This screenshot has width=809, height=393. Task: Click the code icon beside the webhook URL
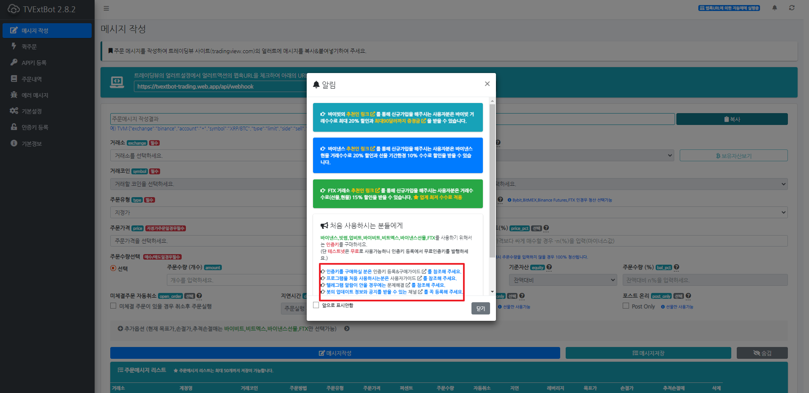click(x=117, y=82)
